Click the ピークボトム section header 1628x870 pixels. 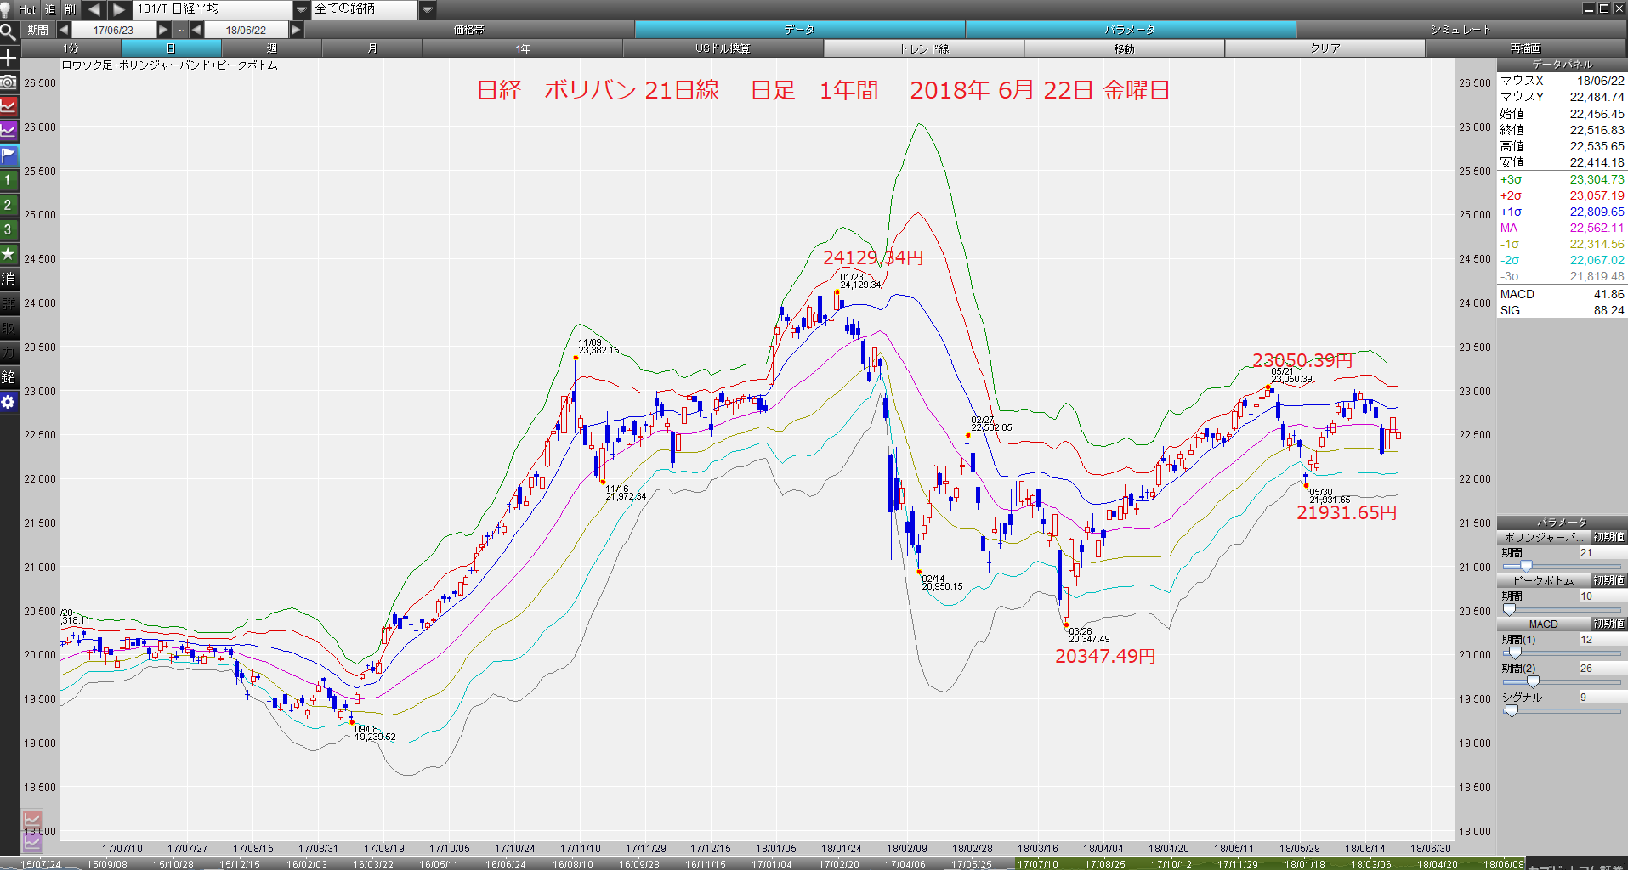coord(1544,580)
